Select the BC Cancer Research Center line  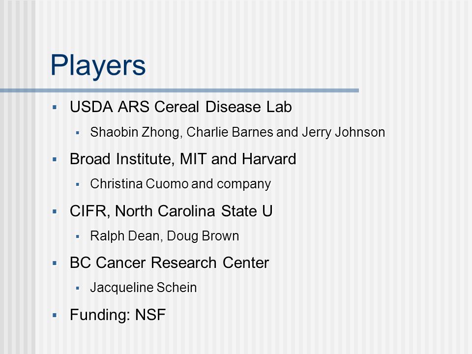click(170, 263)
